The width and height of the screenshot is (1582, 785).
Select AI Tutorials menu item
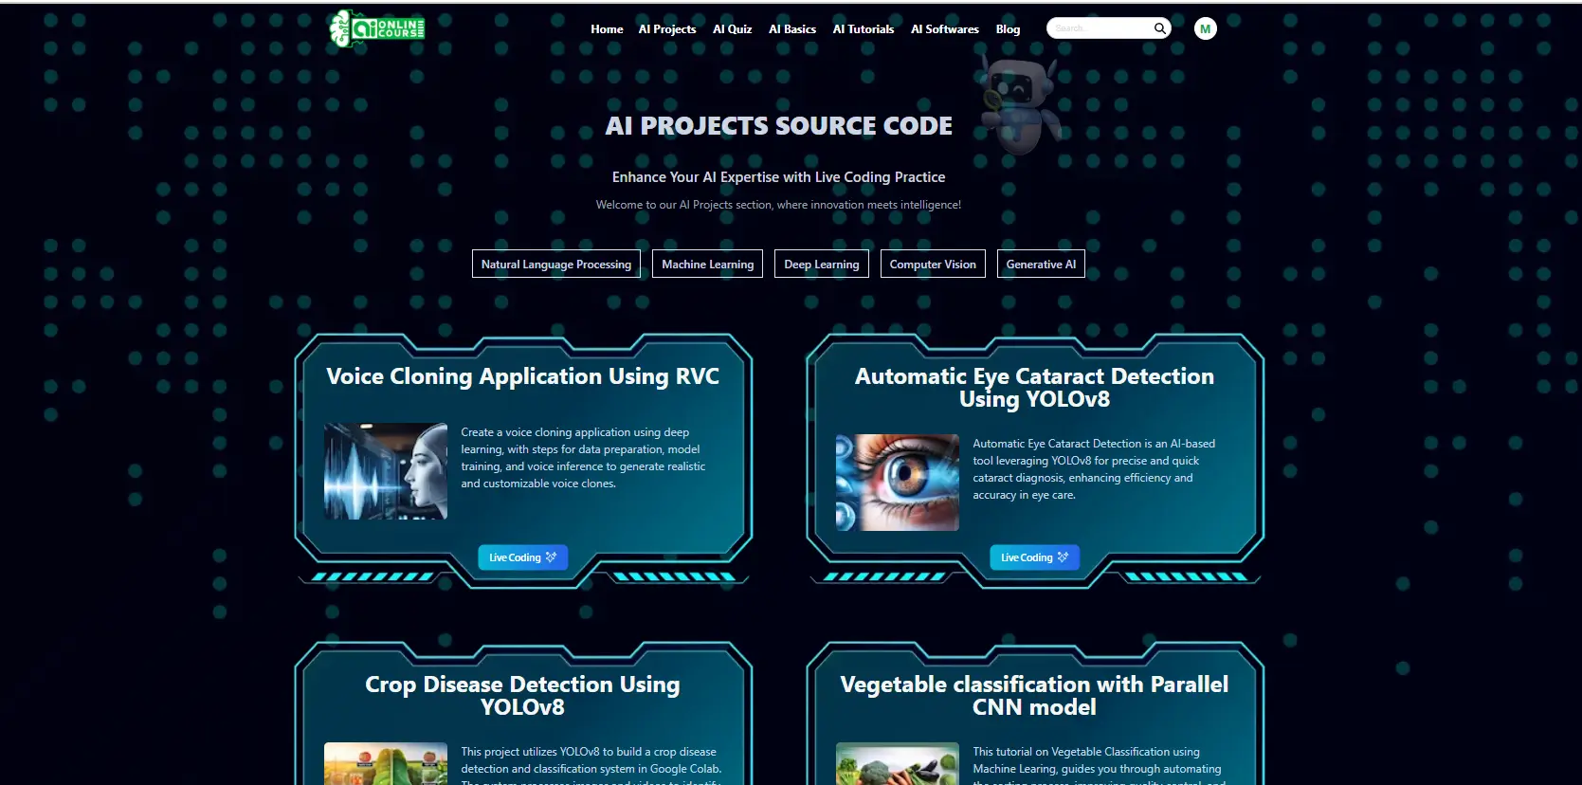tap(864, 29)
